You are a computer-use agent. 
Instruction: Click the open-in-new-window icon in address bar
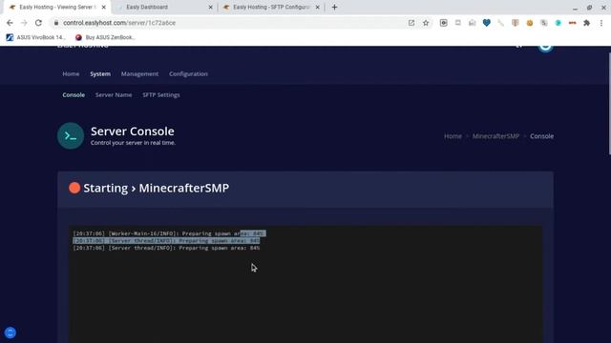tap(411, 23)
